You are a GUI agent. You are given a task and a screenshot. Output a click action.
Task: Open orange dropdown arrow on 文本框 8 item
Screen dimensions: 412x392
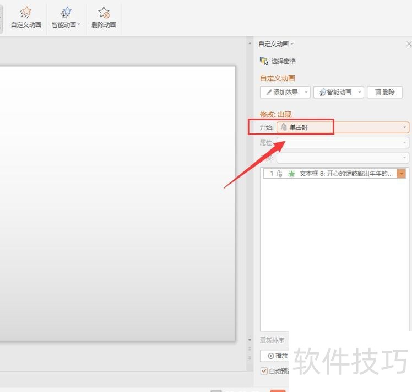[x=402, y=174]
